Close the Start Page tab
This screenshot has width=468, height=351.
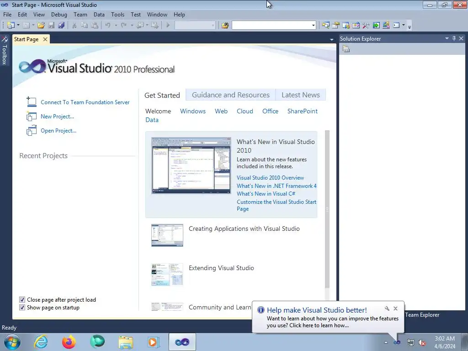pyautogui.click(x=45, y=39)
